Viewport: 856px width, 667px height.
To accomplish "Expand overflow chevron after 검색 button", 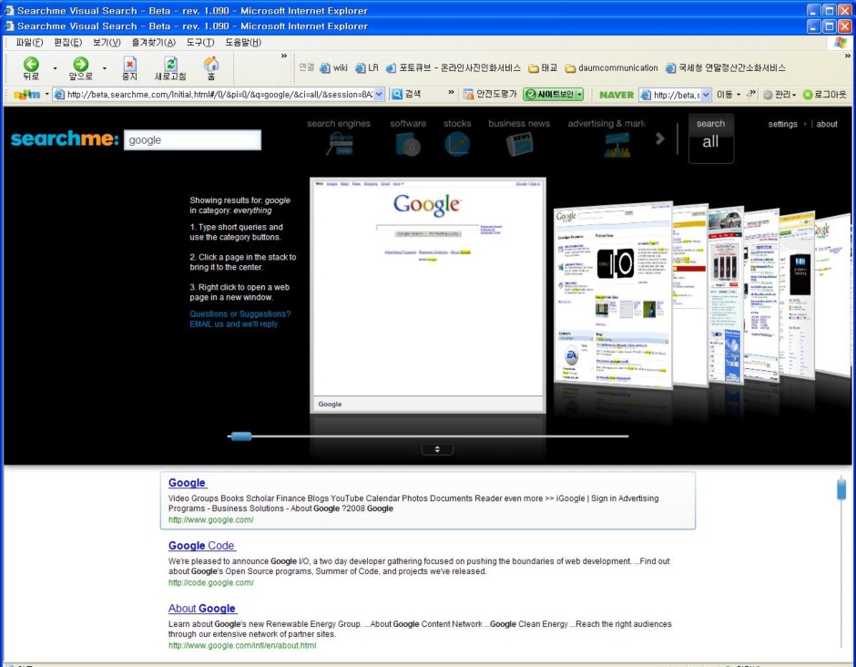I will (x=451, y=92).
